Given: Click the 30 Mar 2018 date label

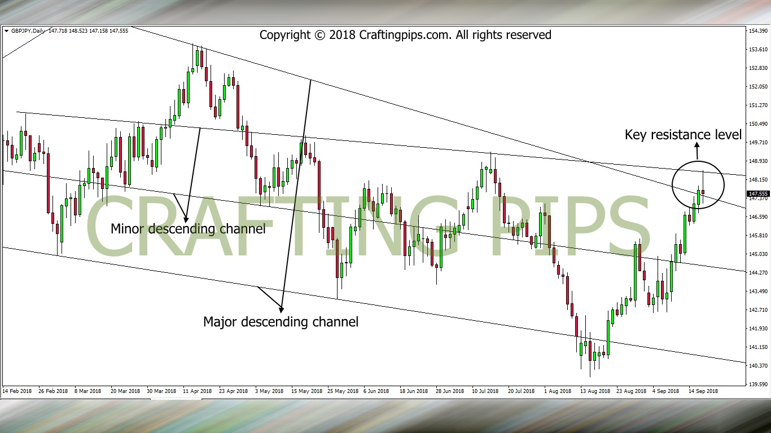Looking at the screenshot, I should click(162, 391).
